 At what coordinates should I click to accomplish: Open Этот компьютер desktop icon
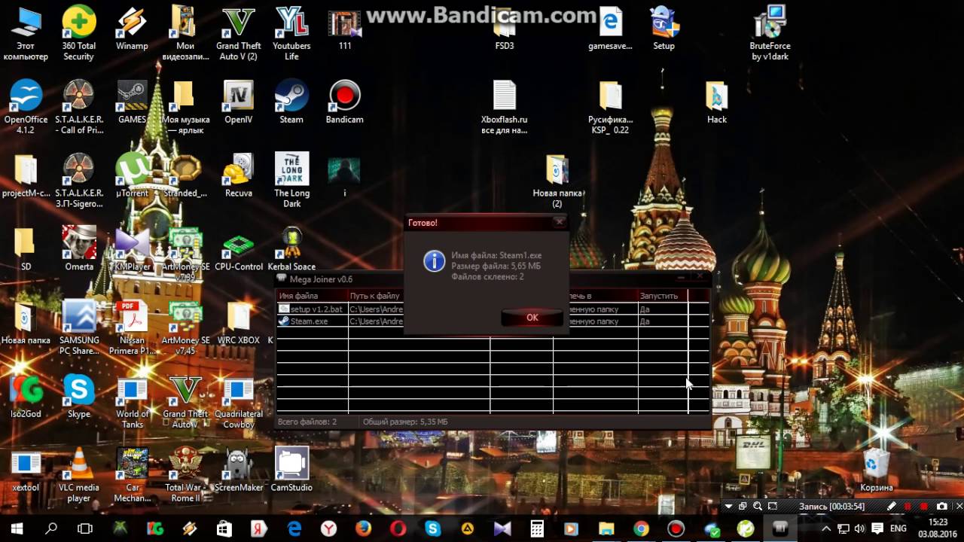[x=26, y=34]
